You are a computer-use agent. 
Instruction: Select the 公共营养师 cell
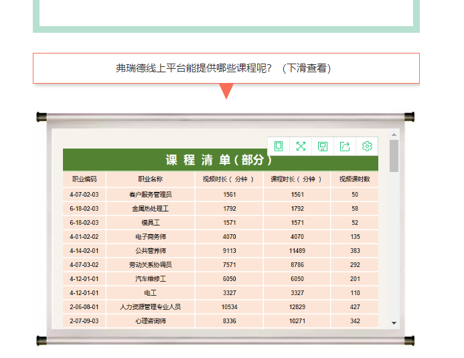[150, 251]
